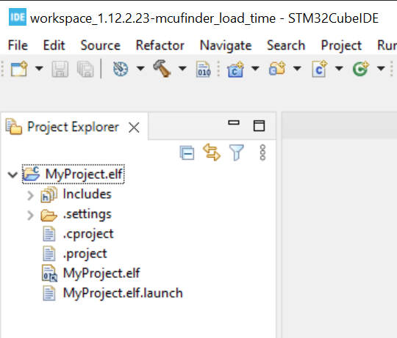Click the New wizard toolbar icon
This screenshot has height=338, width=397.
point(19,68)
